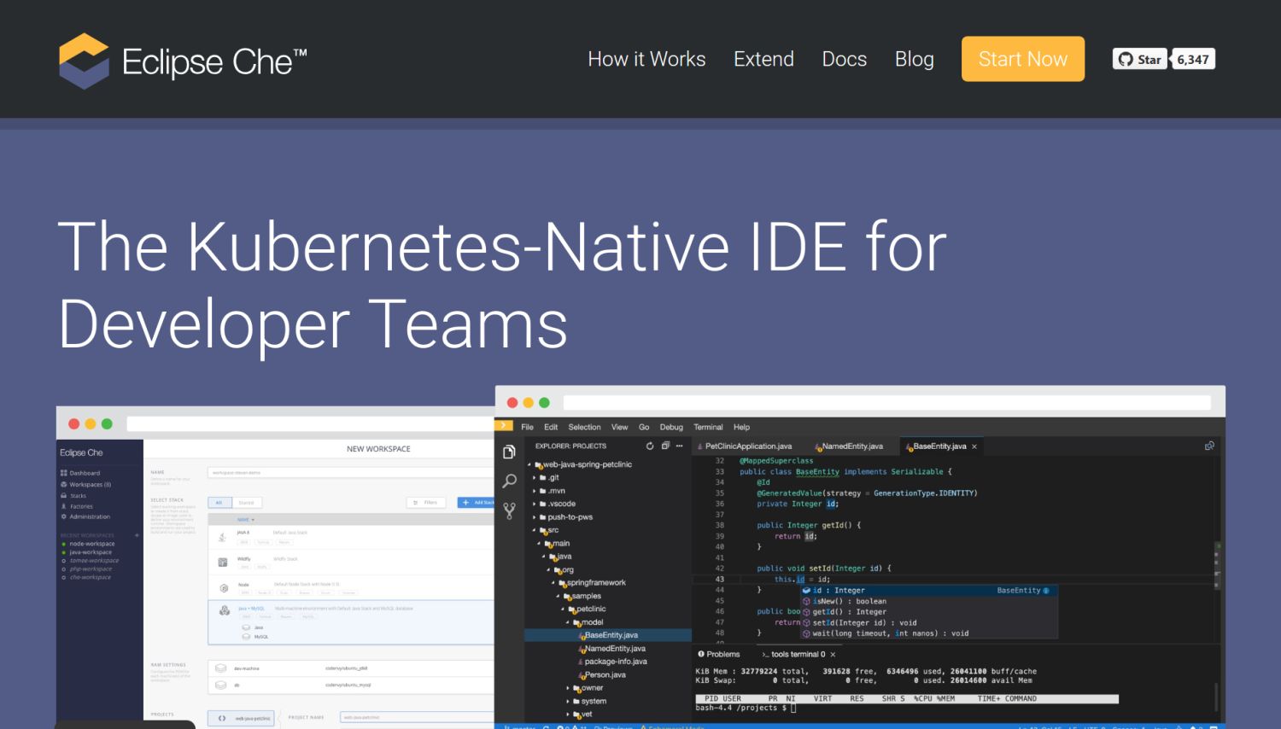Click the Eclipse Che logo icon
Viewport: 1281px width, 729px height.
(x=84, y=61)
